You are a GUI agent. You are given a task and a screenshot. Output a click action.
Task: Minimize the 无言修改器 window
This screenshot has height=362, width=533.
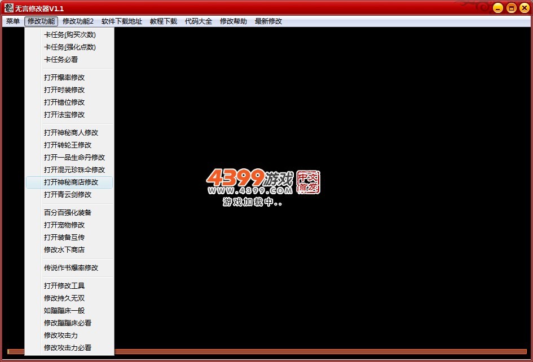[498, 8]
